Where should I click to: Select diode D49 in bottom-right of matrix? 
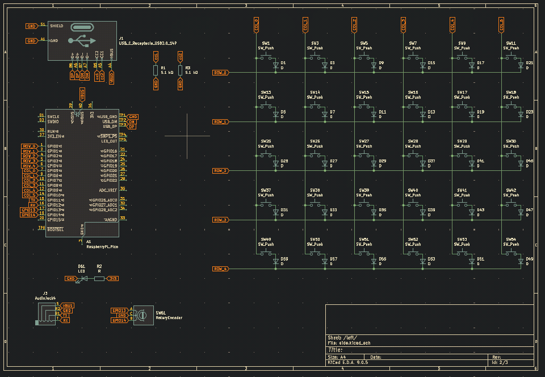[x=520, y=261]
